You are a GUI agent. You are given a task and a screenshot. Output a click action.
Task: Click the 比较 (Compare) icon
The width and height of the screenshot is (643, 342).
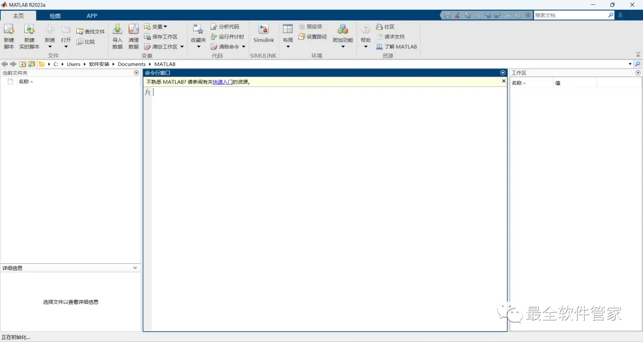coord(80,42)
